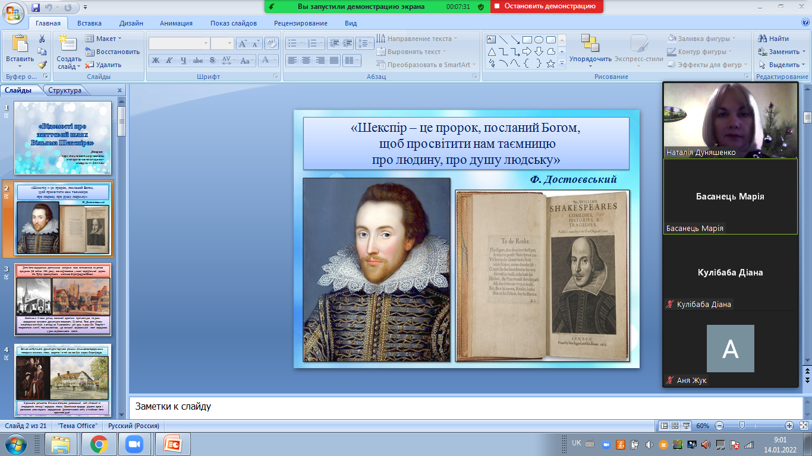
Task: Toggle Underline (Ч) formatting
Action: coord(183,60)
